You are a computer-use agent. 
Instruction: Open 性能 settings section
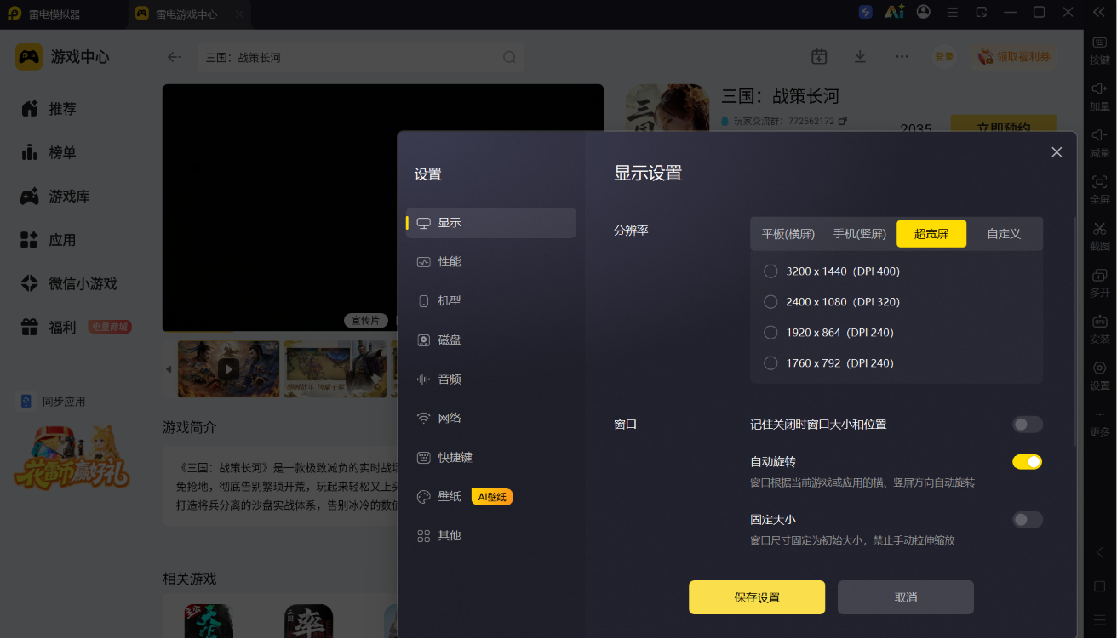pos(490,262)
